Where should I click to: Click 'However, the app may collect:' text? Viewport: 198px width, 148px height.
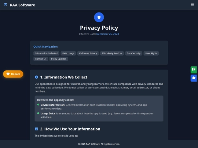pyautogui.click(x=56, y=100)
